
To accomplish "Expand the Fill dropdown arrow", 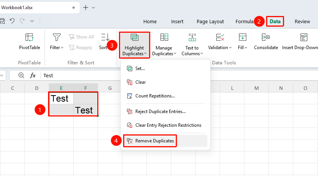I will 246,48.
